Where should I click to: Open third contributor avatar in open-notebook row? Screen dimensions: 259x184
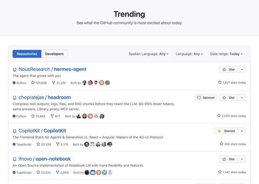98,173
